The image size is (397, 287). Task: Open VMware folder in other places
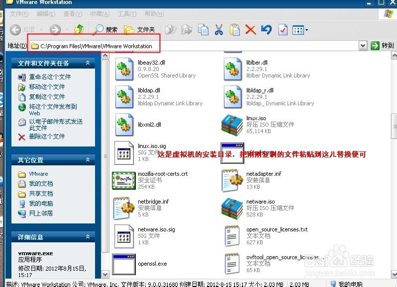[x=38, y=174]
